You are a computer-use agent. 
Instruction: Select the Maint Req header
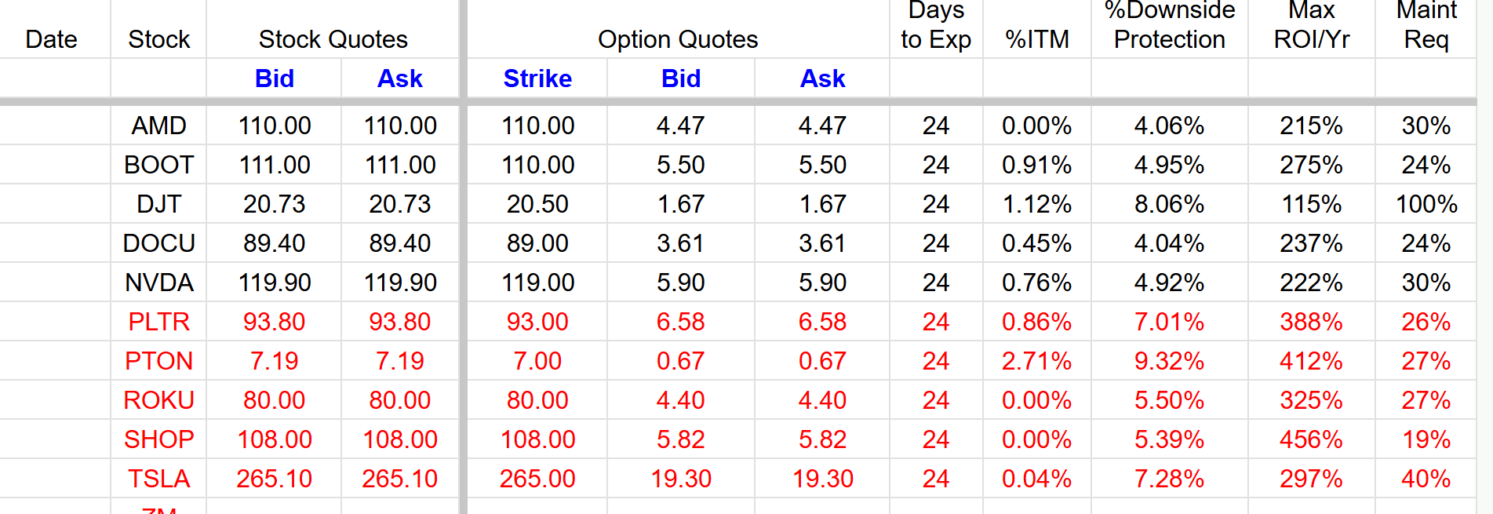pos(1426,25)
